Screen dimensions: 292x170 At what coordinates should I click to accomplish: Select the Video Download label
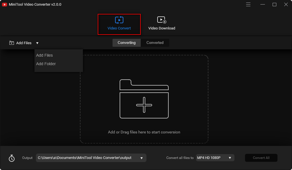coord(162,28)
